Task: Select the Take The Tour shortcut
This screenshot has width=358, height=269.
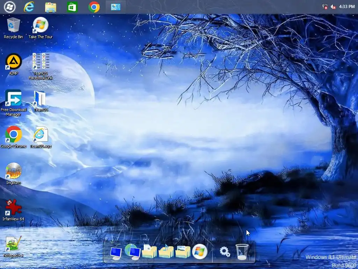Action: [41, 28]
